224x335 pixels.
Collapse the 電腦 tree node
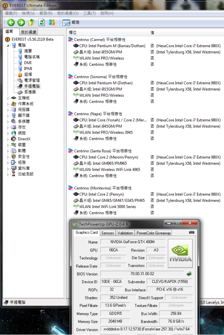click(x=8, y=45)
